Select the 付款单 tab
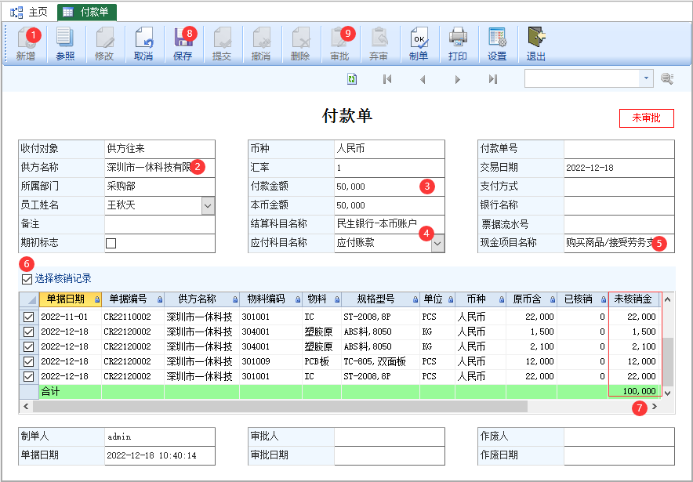The width and height of the screenshot is (693, 482). pyautogui.click(x=87, y=12)
